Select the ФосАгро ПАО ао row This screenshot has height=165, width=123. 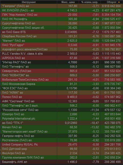[61, 153]
